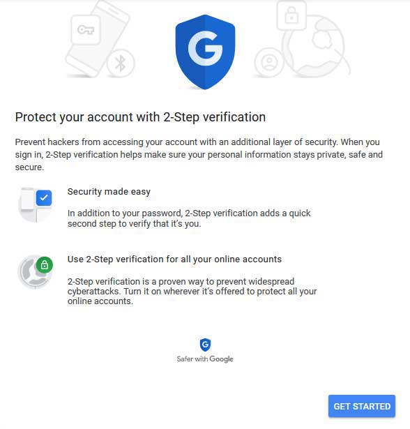The image size is (410, 429).
Task: Click the small Safer with Google shield icon
Action: [x=205, y=345]
